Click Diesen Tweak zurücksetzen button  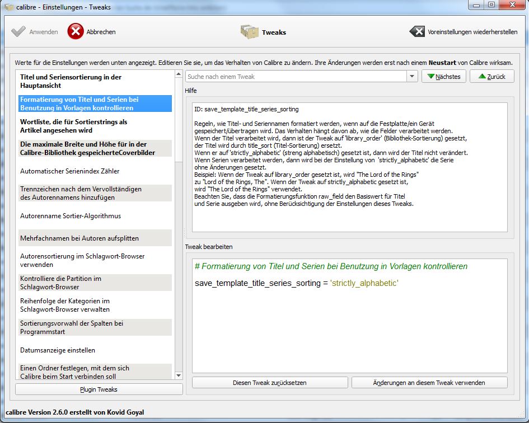point(270,383)
